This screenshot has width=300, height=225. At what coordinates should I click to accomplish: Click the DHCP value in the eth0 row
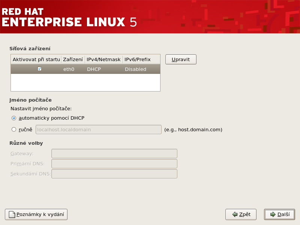[94, 69]
